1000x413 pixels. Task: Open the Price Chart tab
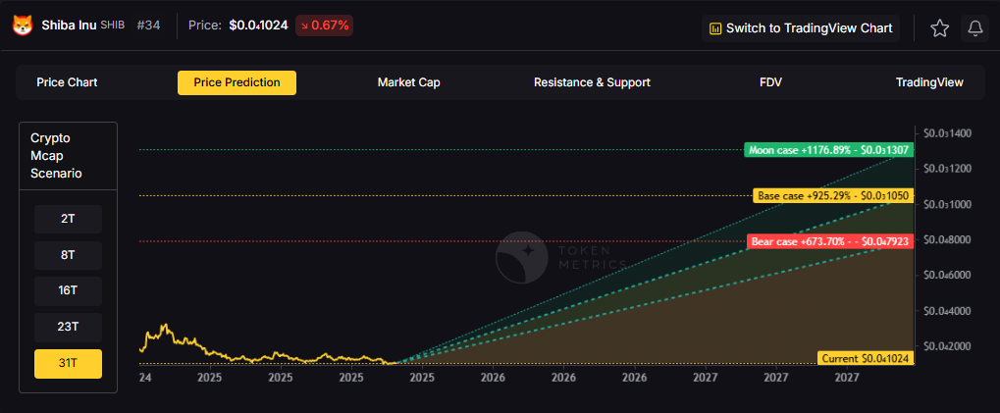pos(67,82)
